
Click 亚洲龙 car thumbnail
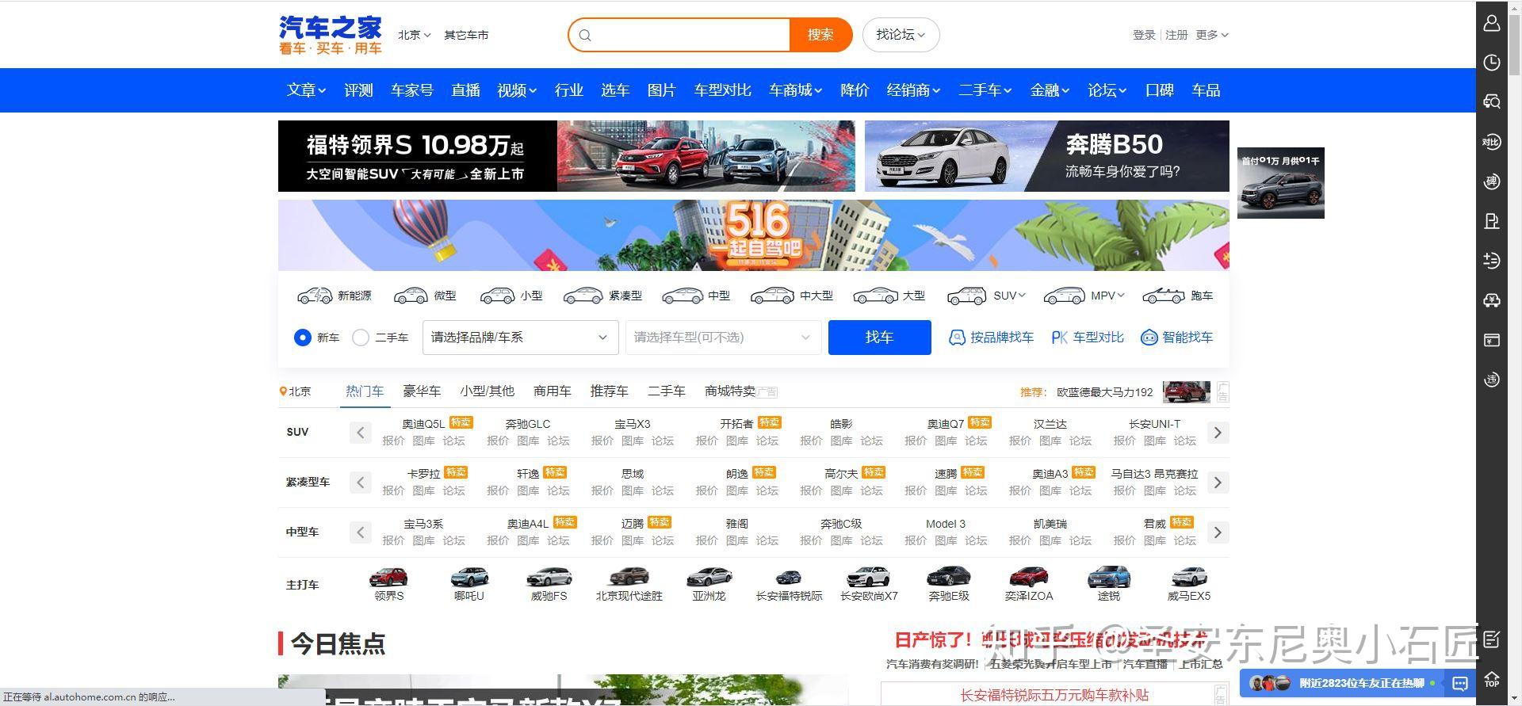point(709,577)
